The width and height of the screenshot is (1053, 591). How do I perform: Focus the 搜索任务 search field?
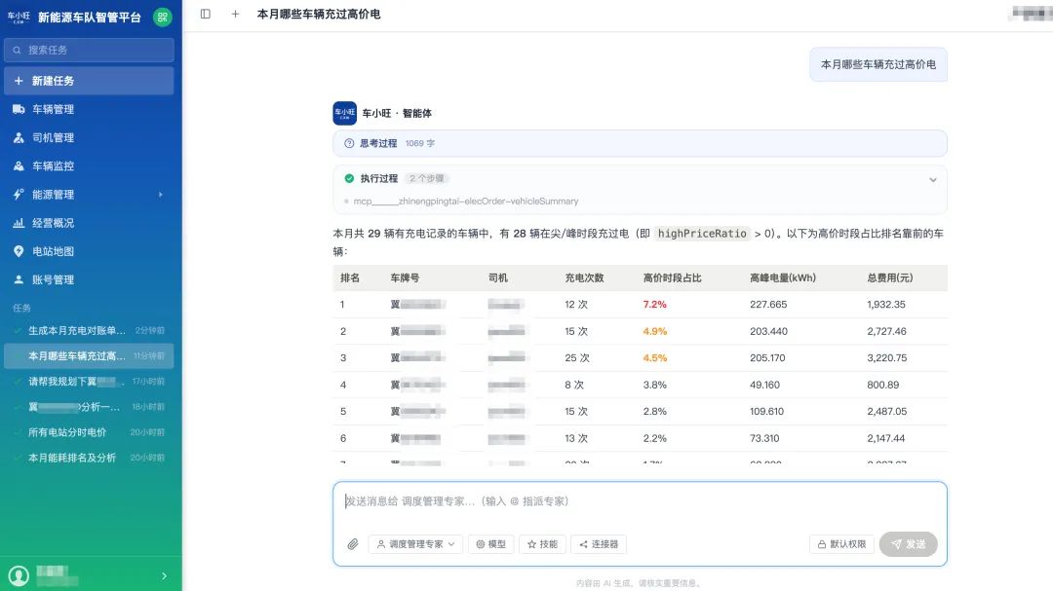89,50
